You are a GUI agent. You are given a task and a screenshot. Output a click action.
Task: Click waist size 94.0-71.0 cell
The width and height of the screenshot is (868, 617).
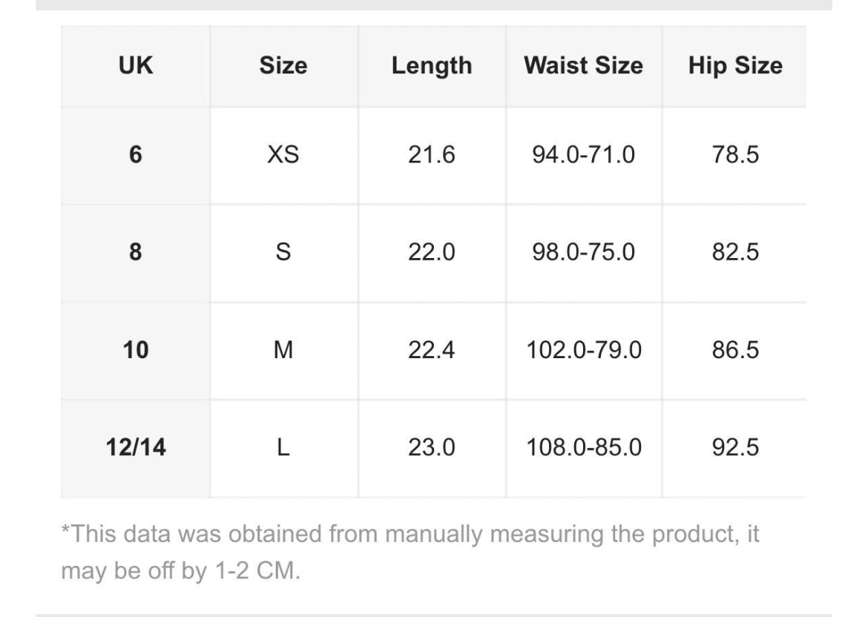tap(583, 155)
